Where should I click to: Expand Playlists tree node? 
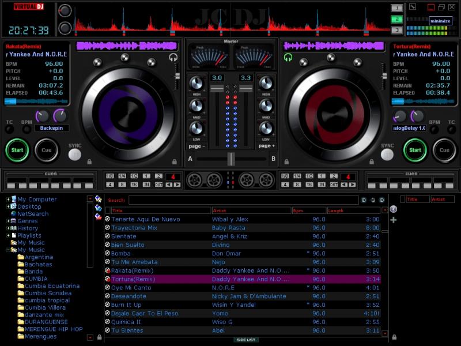[x=8, y=235]
